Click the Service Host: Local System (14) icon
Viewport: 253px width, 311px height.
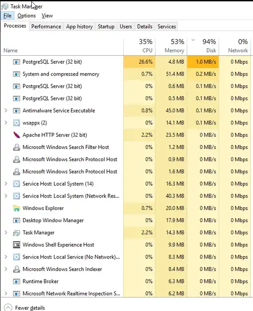[16, 184]
